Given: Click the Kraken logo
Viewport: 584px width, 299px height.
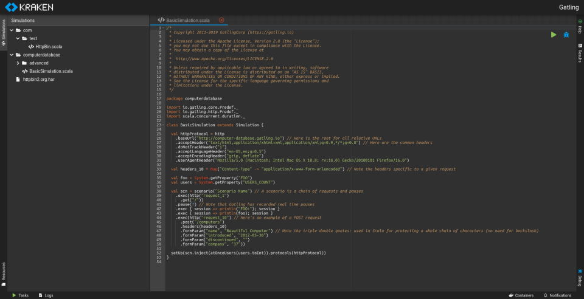Looking at the screenshot, I should [x=28, y=7].
